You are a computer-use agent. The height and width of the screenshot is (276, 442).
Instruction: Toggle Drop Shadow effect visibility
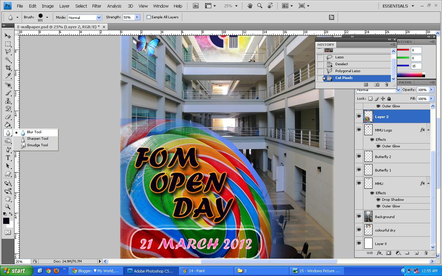[378, 200]
